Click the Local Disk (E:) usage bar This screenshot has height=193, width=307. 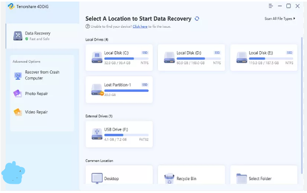tap(271, 59)
